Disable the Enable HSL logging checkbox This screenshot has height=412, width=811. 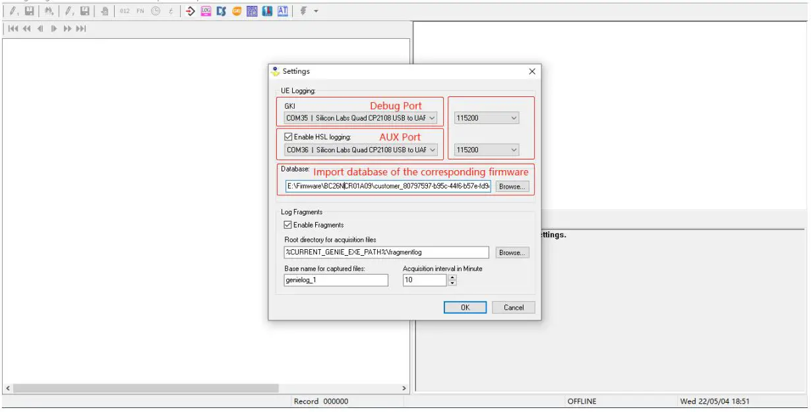pyautogui.click(x=289, y=136)
